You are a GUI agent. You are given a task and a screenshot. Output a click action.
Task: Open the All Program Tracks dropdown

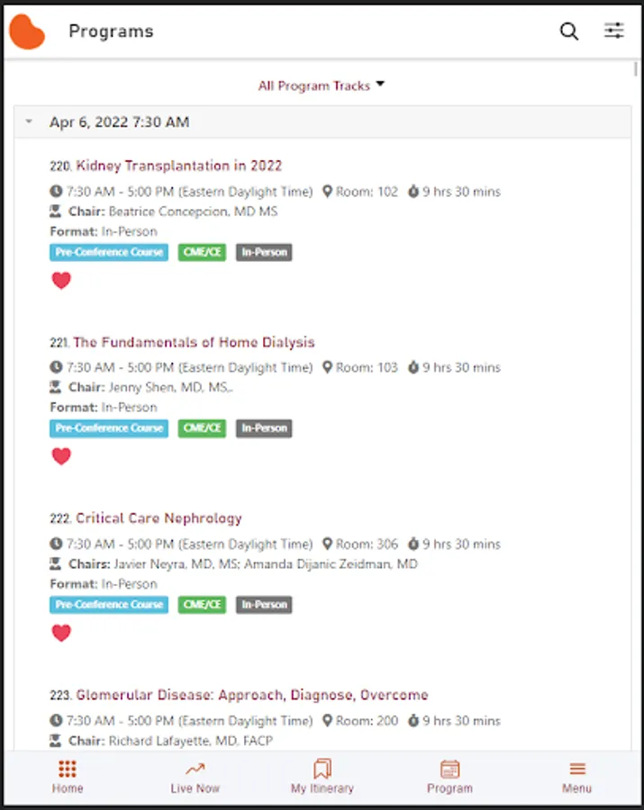(x=322, y=85)
